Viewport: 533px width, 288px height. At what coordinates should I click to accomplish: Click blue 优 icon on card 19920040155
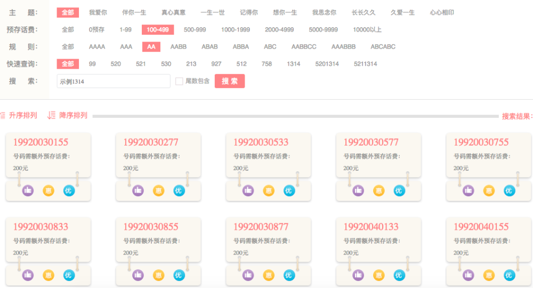pyautogui.click(x=509, y=275)
